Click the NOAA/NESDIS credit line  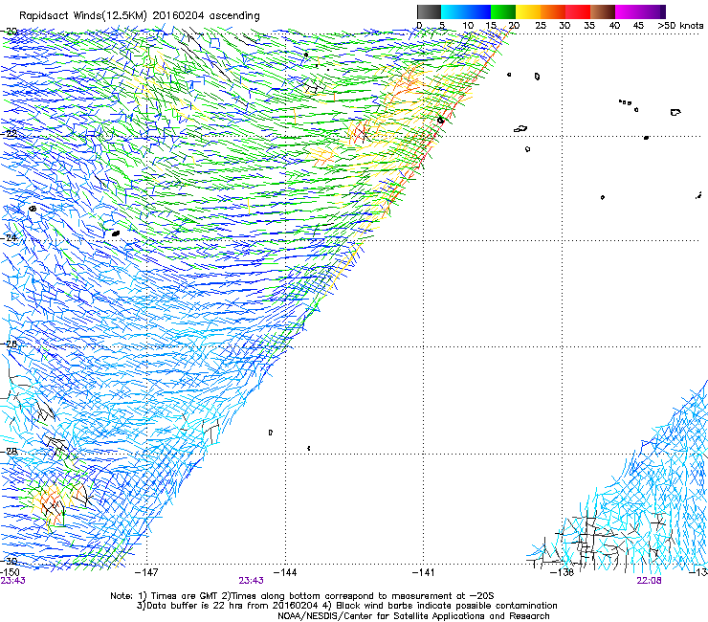click(413, 616)
